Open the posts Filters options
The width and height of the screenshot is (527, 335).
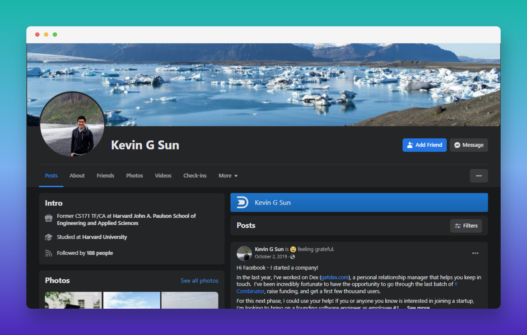[466, 226]
